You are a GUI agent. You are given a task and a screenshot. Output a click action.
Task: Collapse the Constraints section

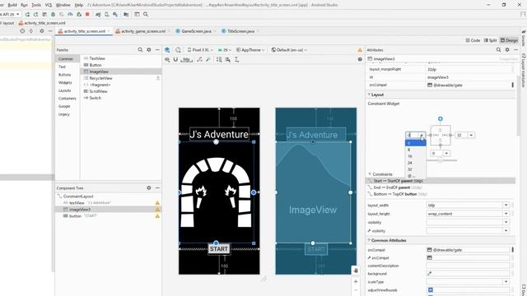click(370, 174)
